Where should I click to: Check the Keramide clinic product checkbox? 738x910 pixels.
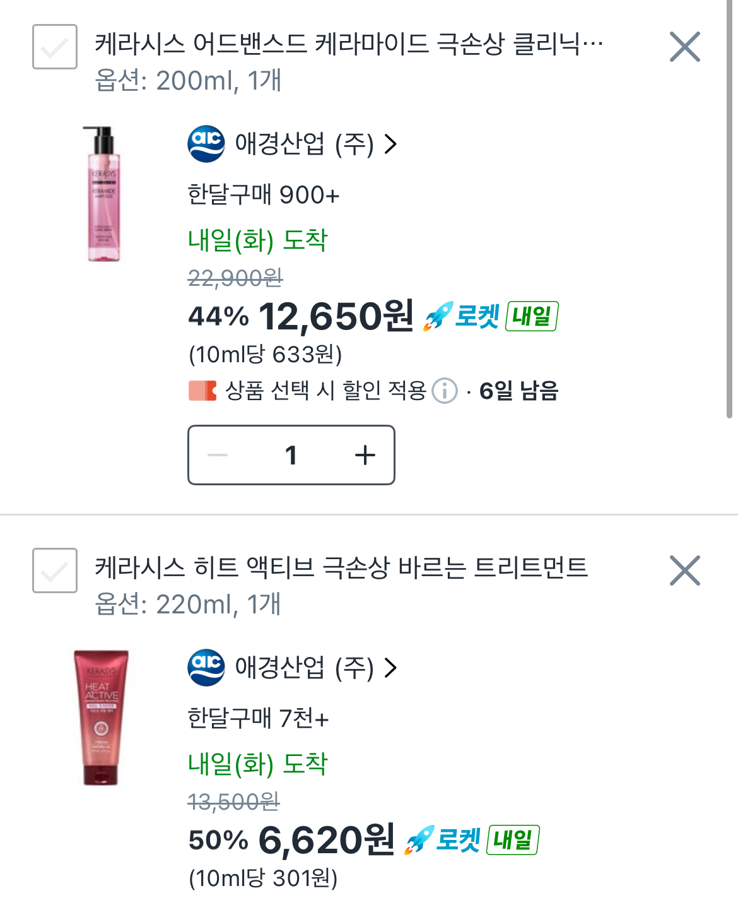click(55, 47)
